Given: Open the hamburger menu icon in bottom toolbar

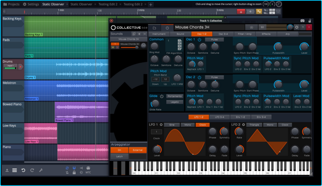Looking at the screenshot, I should click(14, 170).
